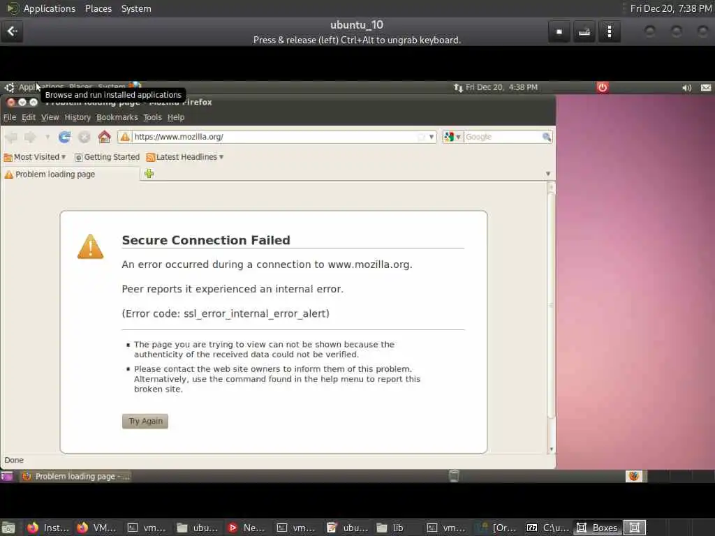The width and height of the screenshot is (715, 536).
Task: Click host show desktop taskbar icon
Action: click(x=8, y=528)
